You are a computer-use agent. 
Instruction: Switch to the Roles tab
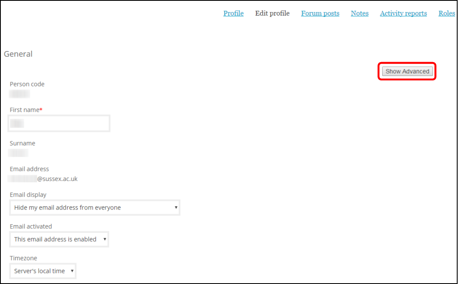[447, 13]
